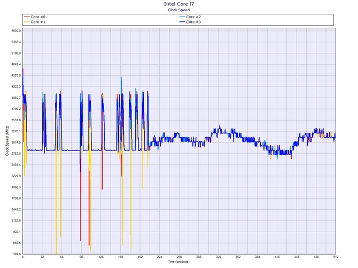Click the 128 tick on time axis
The height and width of the screenshot is (268, 358).
click(101, 257)
